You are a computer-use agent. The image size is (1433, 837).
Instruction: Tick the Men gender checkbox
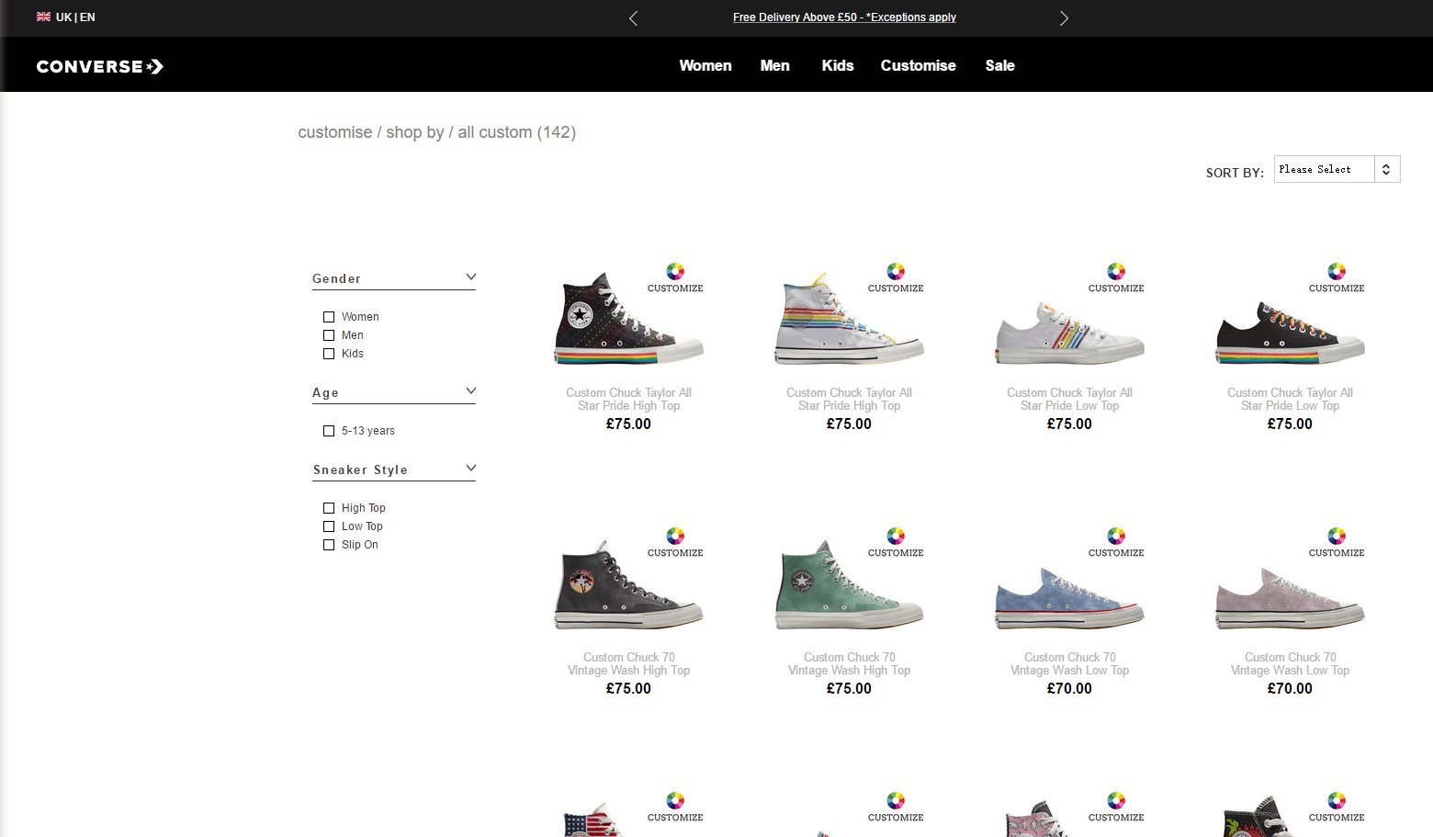pos(329,335)
